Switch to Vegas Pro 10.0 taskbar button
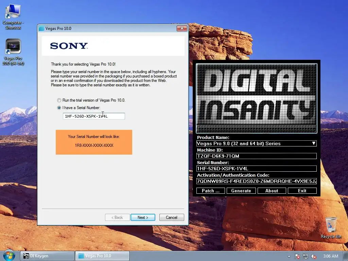This screenshot has height=261, width=348. (102, 256)
